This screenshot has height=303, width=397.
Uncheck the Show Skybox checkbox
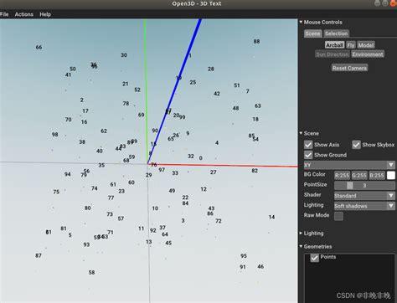point(356,145)
